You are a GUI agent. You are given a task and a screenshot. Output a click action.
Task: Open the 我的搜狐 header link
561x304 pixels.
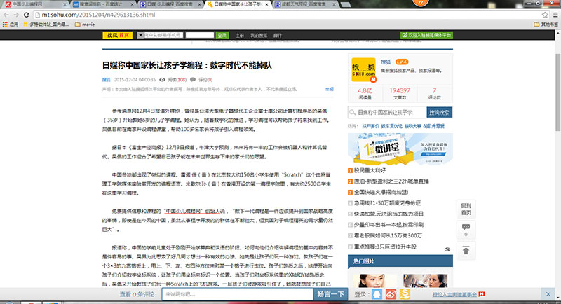click(259, 35)
